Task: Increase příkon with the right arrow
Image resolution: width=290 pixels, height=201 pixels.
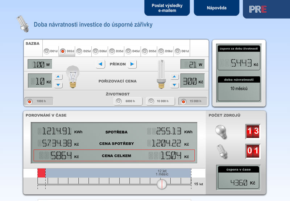Action: click(x=132, y=64)
